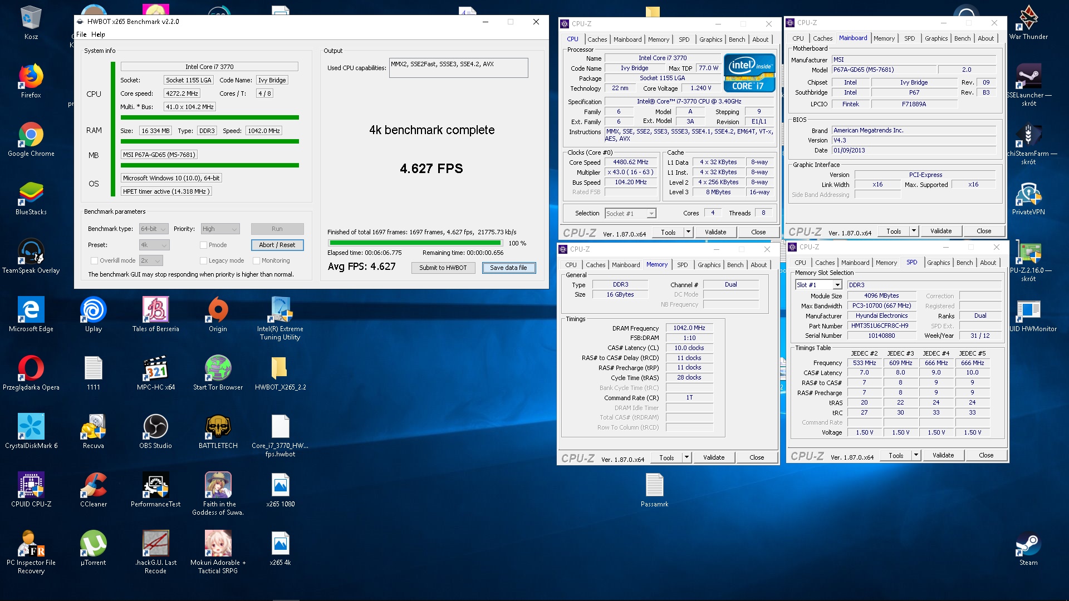
Task: Open the Firefox desktop icon
Action: click(x=31, y=81)
